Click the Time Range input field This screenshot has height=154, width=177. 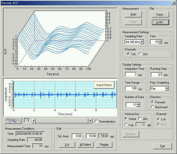[x=131, y=88]
